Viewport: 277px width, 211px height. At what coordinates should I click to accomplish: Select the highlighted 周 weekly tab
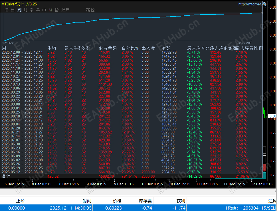coord(19,10)
